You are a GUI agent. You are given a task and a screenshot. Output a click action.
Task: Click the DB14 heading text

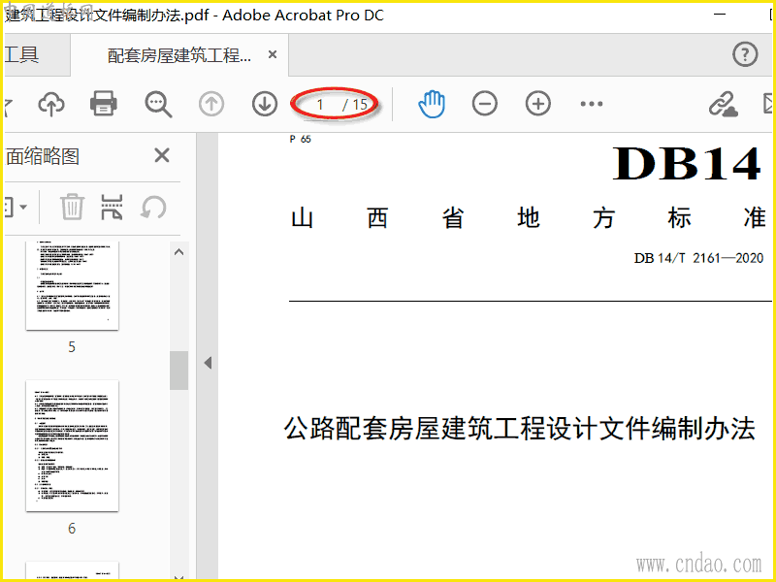(687, 164)
